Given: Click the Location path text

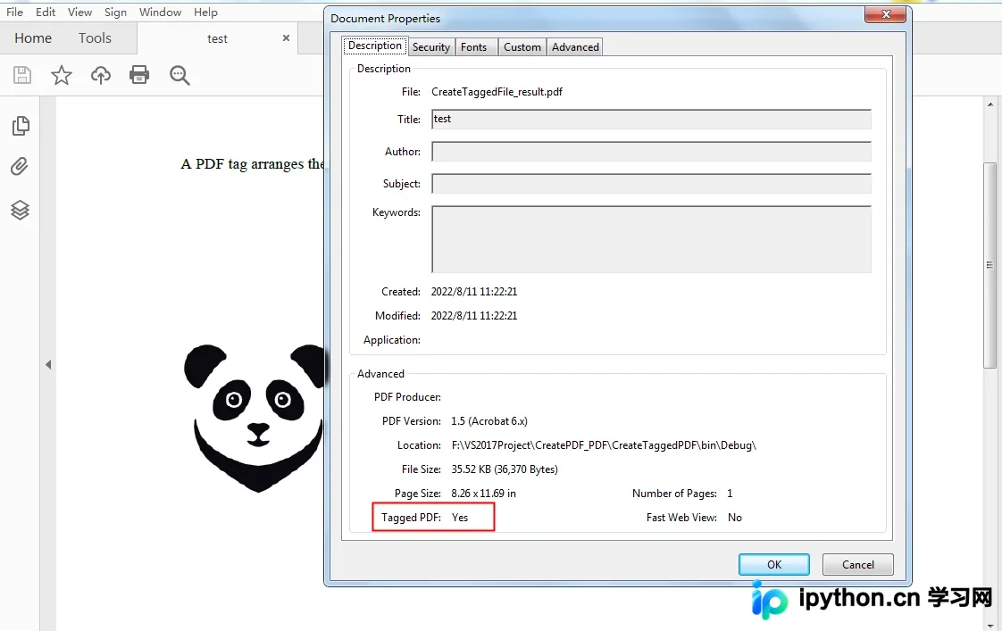Looking at the screenshot, I should pos(604,445).
